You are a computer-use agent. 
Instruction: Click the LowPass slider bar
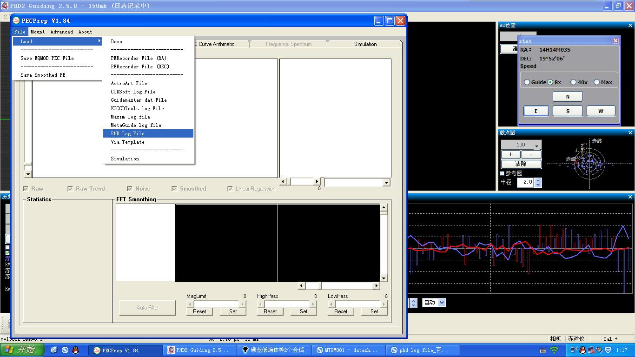click(x=357, y=304)
